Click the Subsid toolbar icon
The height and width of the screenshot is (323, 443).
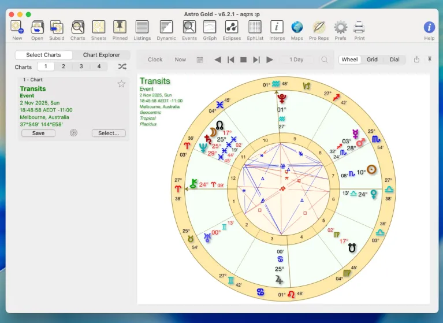click(x=57, y=27)
